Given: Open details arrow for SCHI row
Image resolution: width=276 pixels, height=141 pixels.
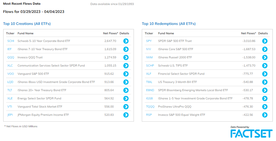Looking at the screenshot, I should (126, 41).
